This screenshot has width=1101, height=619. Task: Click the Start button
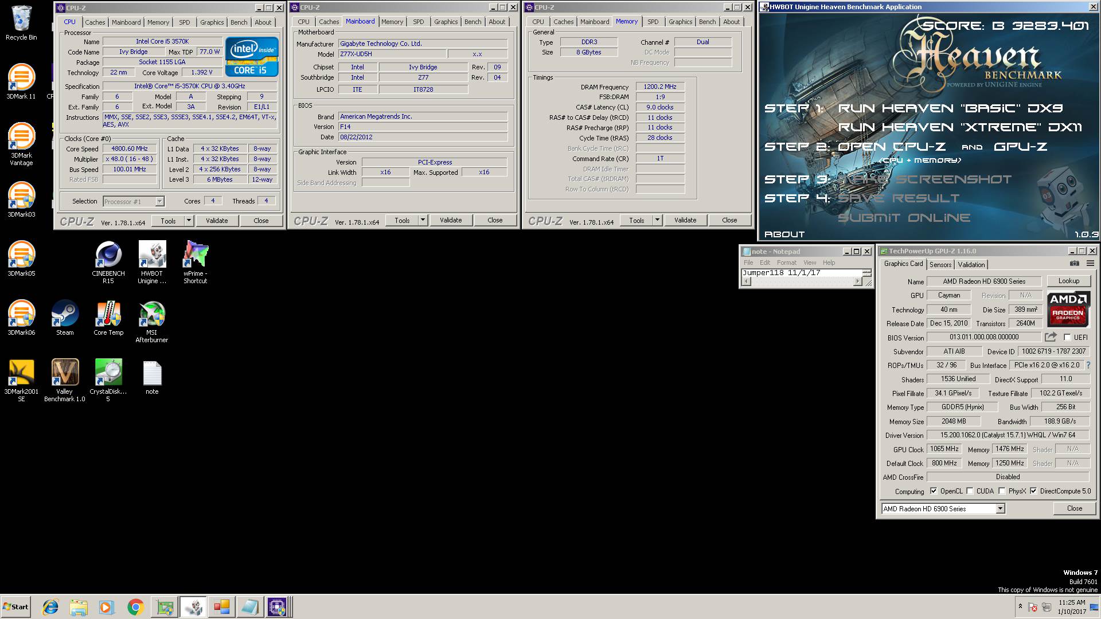pos(16,606)
